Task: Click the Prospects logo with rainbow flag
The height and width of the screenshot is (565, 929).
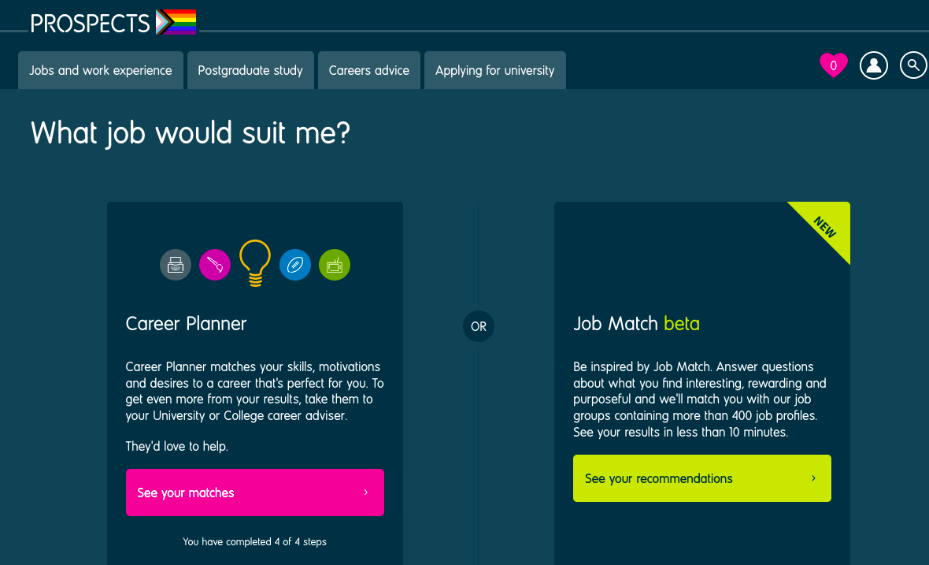Action: tap(113, 23)
